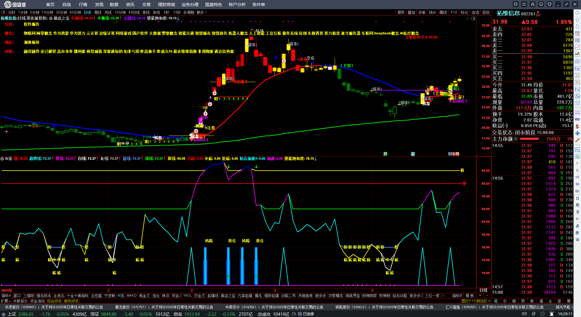Image resolution: width=581 pixels, height=317 pixels.
Task: Expand 更多 period options
Action: click(x=202, y=12)
